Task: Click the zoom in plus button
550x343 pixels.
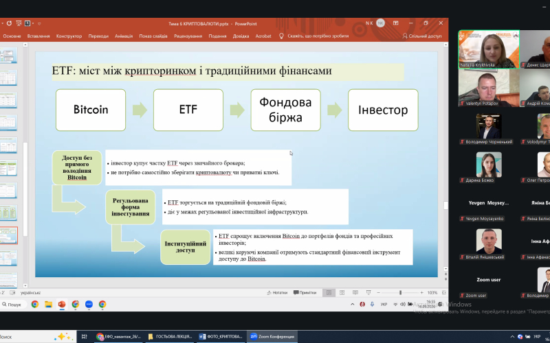Action: [x=421, y=293]
